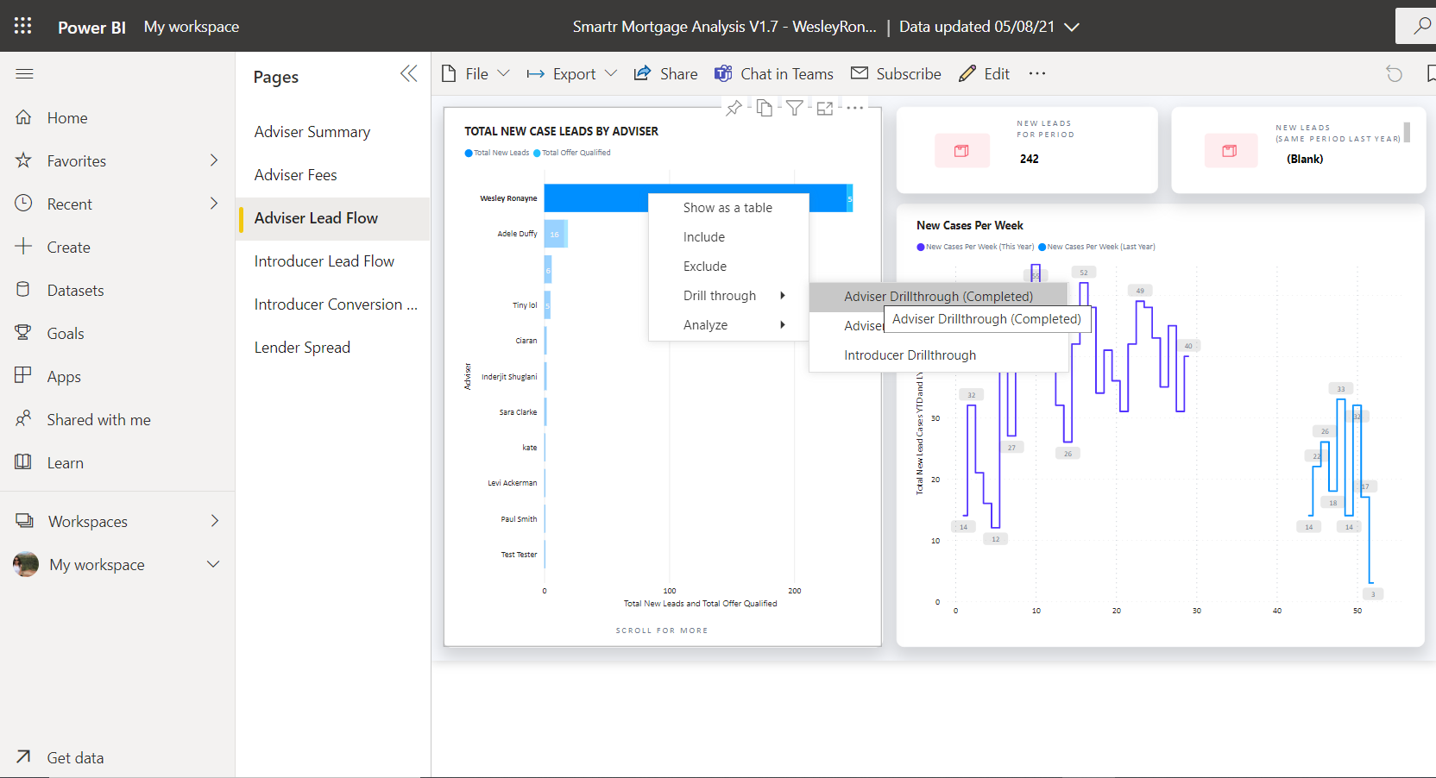
Task: Pin the visual using pin icon
Action: (734, 108)
